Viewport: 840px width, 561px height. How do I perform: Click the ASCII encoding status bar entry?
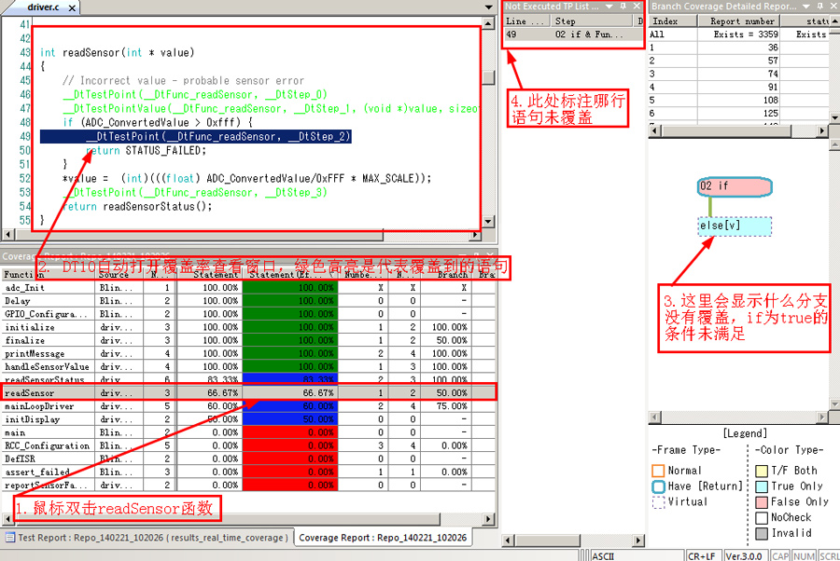637,555
